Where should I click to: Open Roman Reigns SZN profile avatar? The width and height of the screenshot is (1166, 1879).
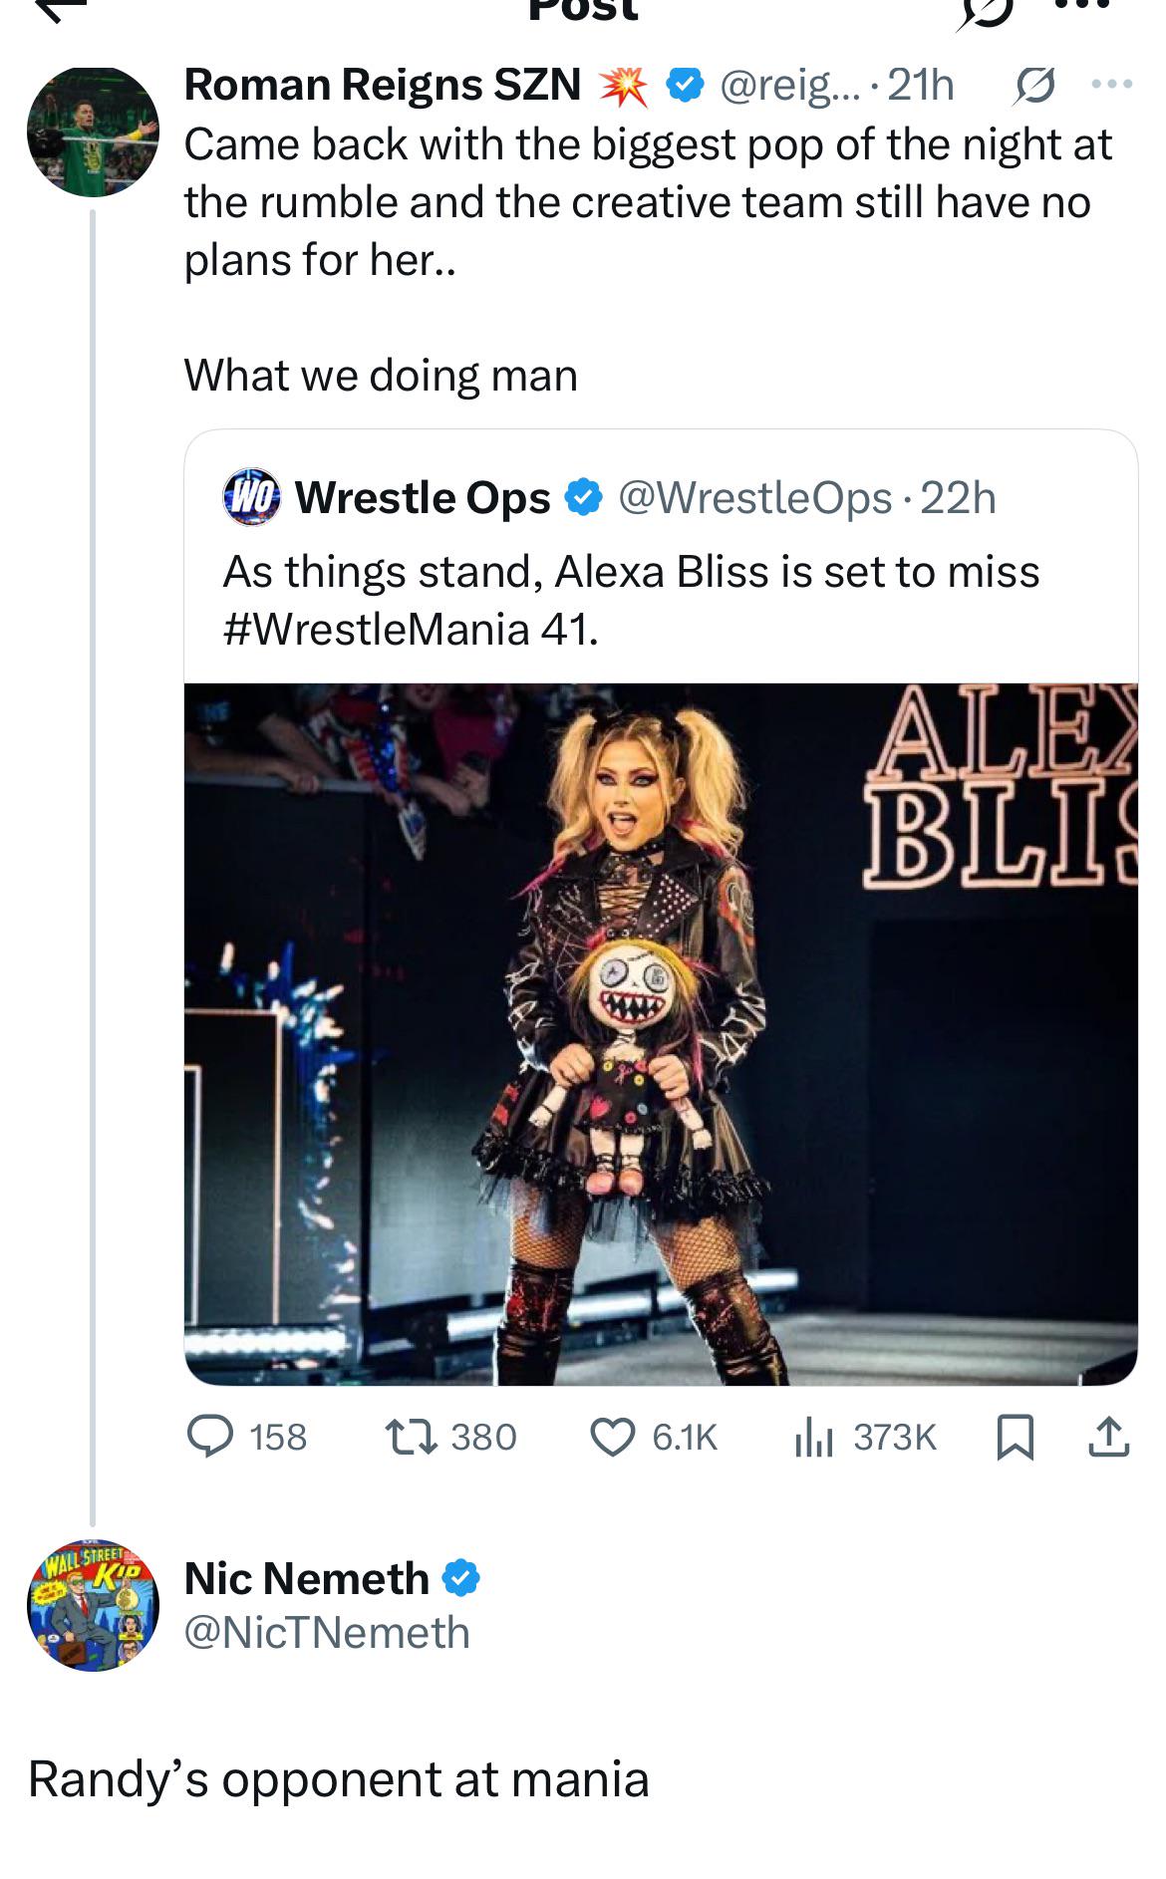pyautogui.click(x=92, y=131)
